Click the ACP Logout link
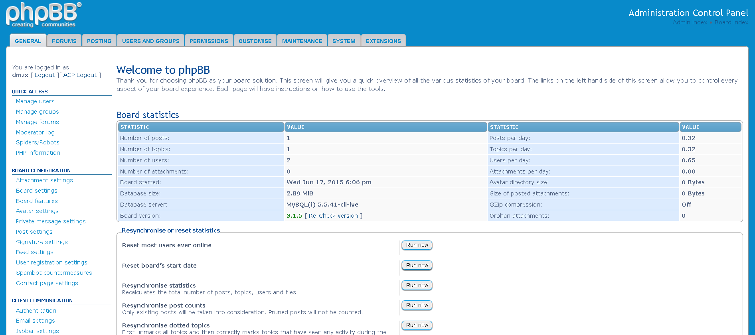755x335 pixels. [x=80, y=75]
